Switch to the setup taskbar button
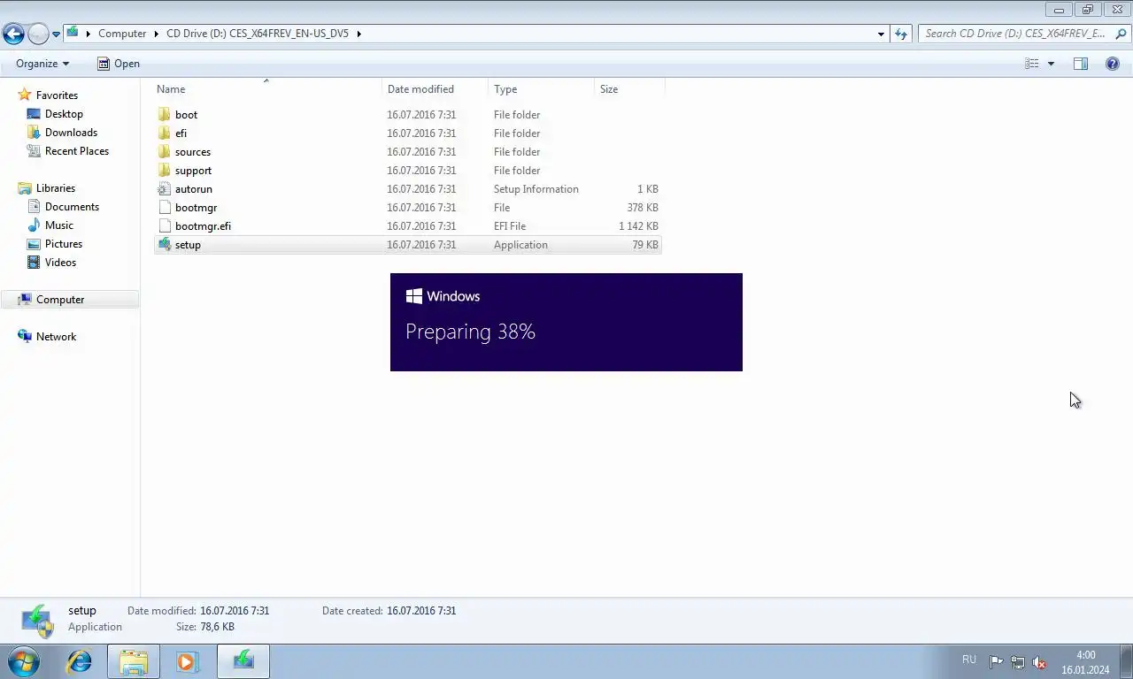 point(243,661)
